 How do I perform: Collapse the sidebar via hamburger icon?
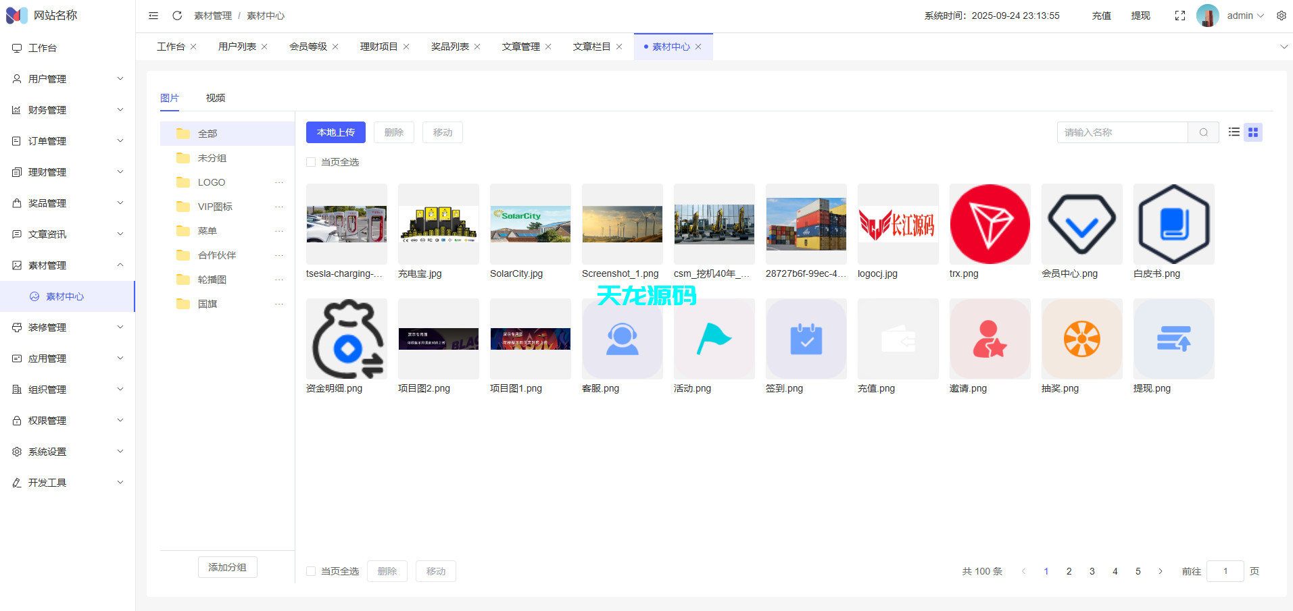(153, 15)
